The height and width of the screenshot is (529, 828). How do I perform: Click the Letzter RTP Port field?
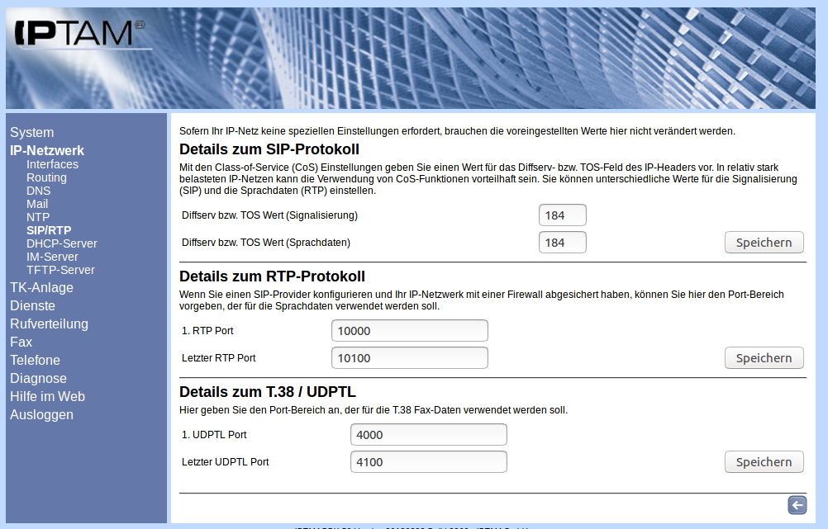pos(409,358)
